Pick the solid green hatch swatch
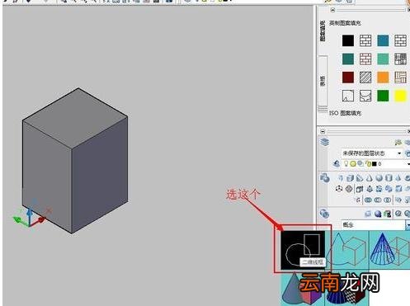The height and width of the screenshot is (306, 410). coord(383,96)
